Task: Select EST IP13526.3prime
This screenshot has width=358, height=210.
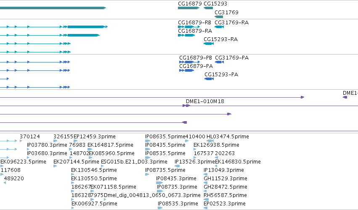Action: (195, 162)
